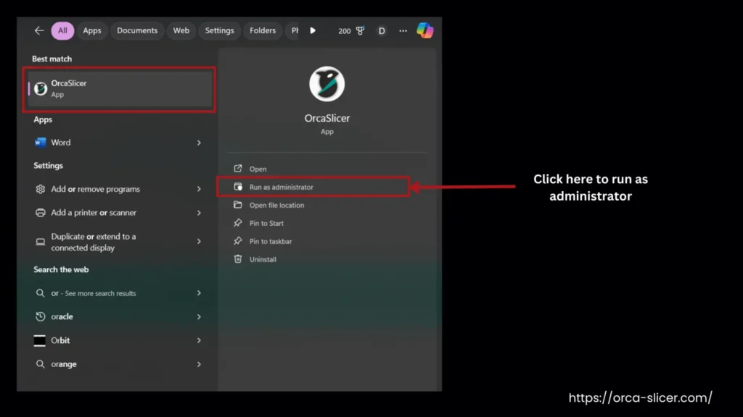Screen dimensions: 743x417
Task: Open OrcaSlicer best match result
Action: (120, 89)
